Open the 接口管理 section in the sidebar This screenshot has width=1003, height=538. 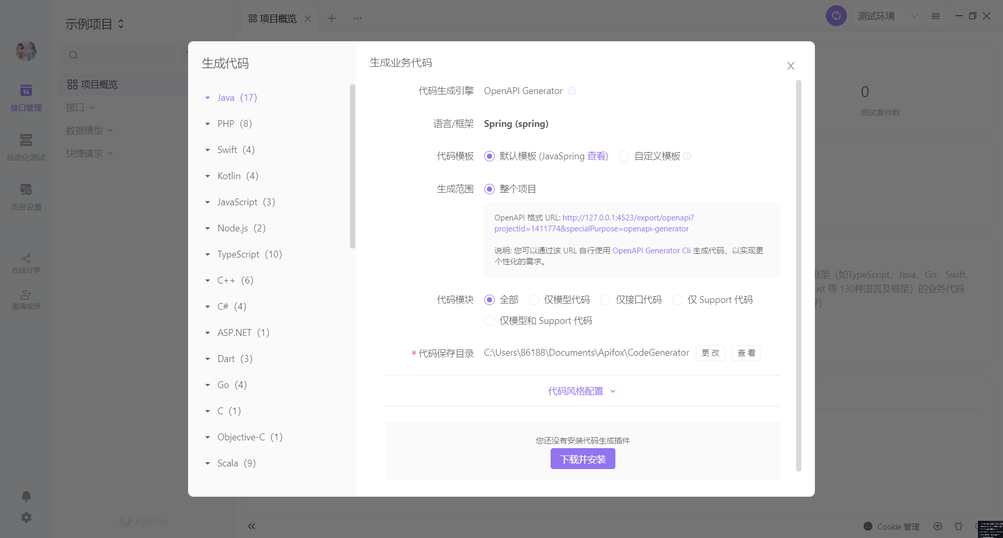click(26, 97)
